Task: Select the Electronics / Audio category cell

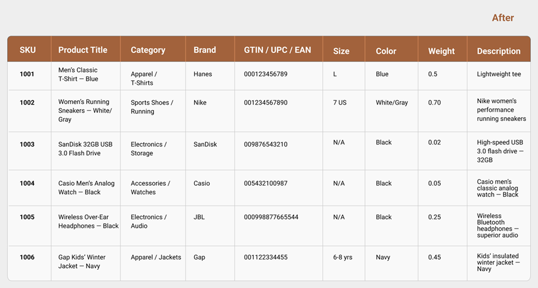Action: click(149, 221)
